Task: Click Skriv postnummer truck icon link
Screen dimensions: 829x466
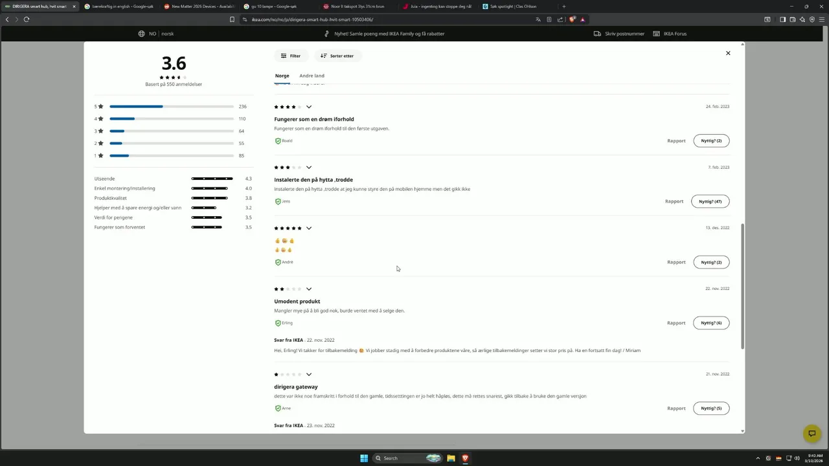Action: (619, 34)
